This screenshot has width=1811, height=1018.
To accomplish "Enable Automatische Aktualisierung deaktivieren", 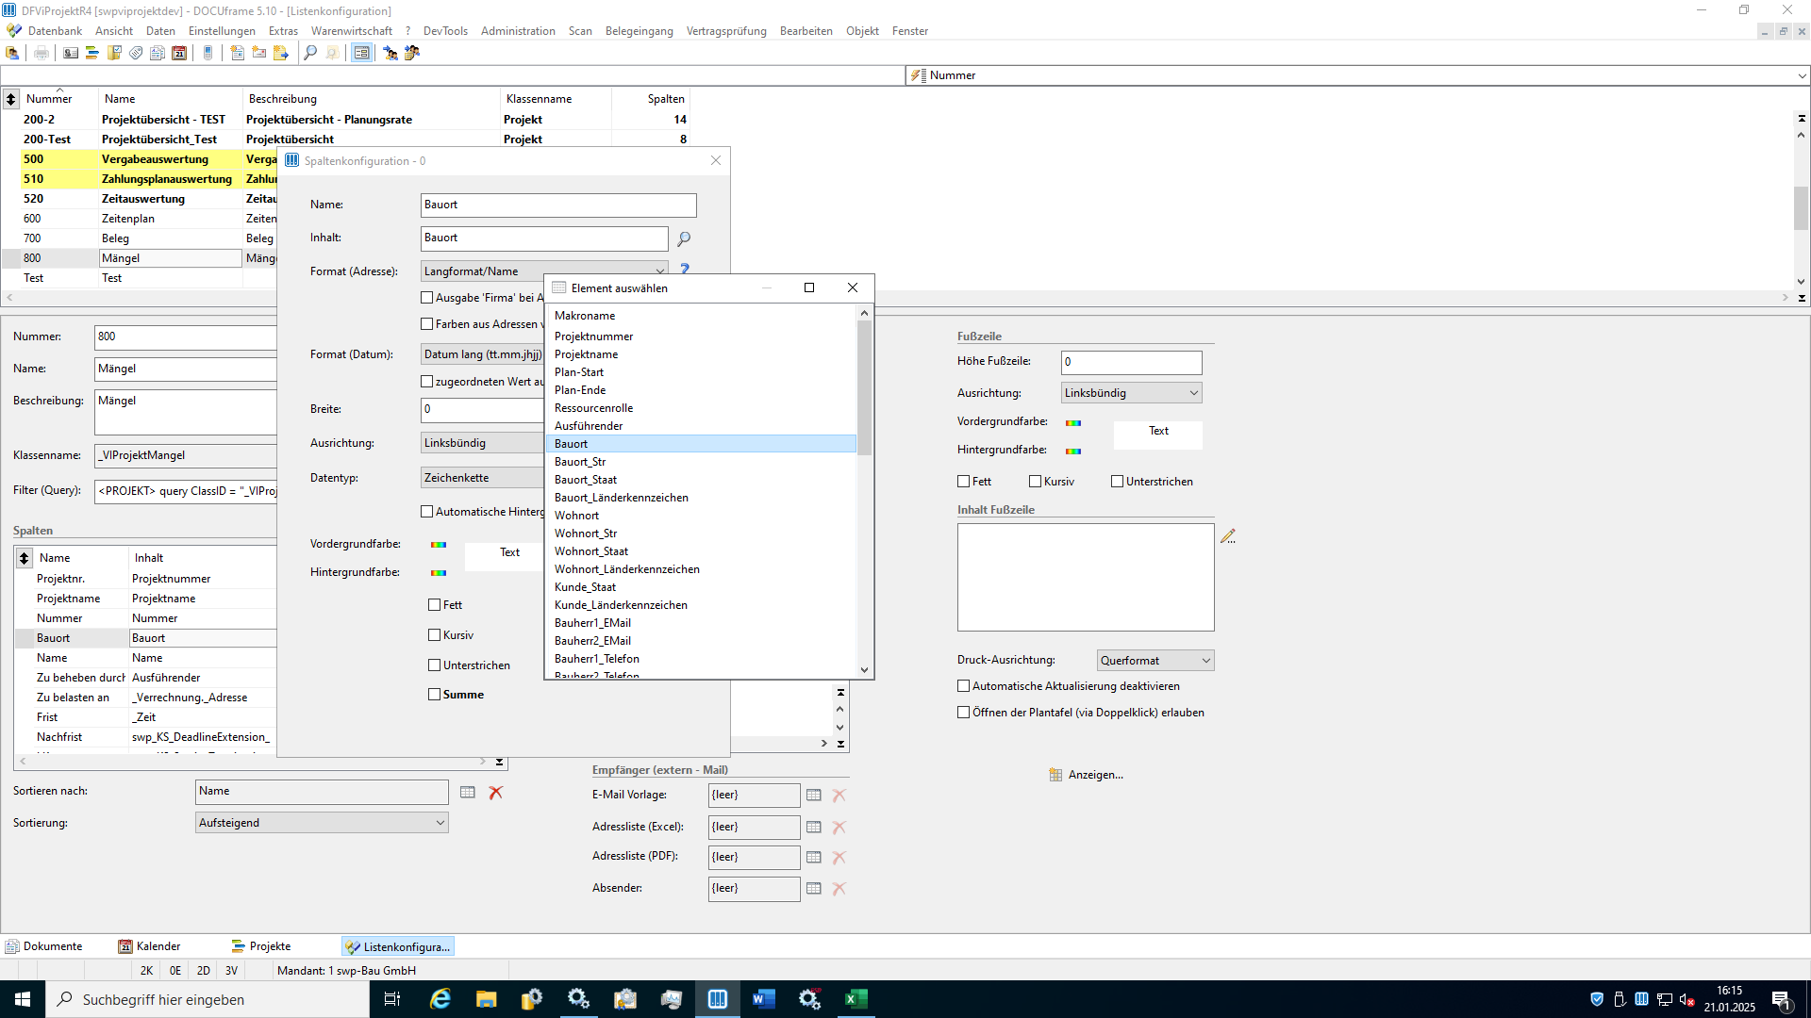I will (964, 686).
